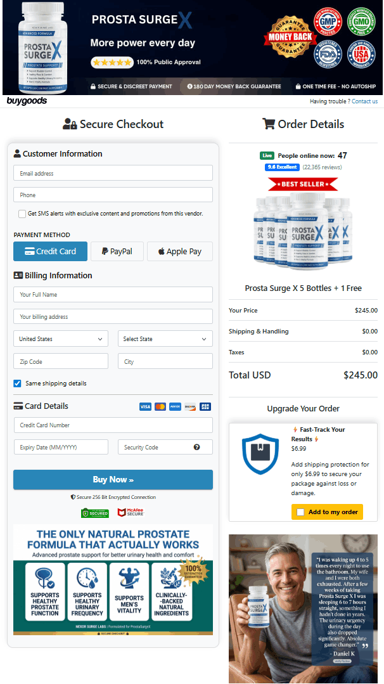
Task: Enable SMS alerts checkbox
Action: pos(22,214)
